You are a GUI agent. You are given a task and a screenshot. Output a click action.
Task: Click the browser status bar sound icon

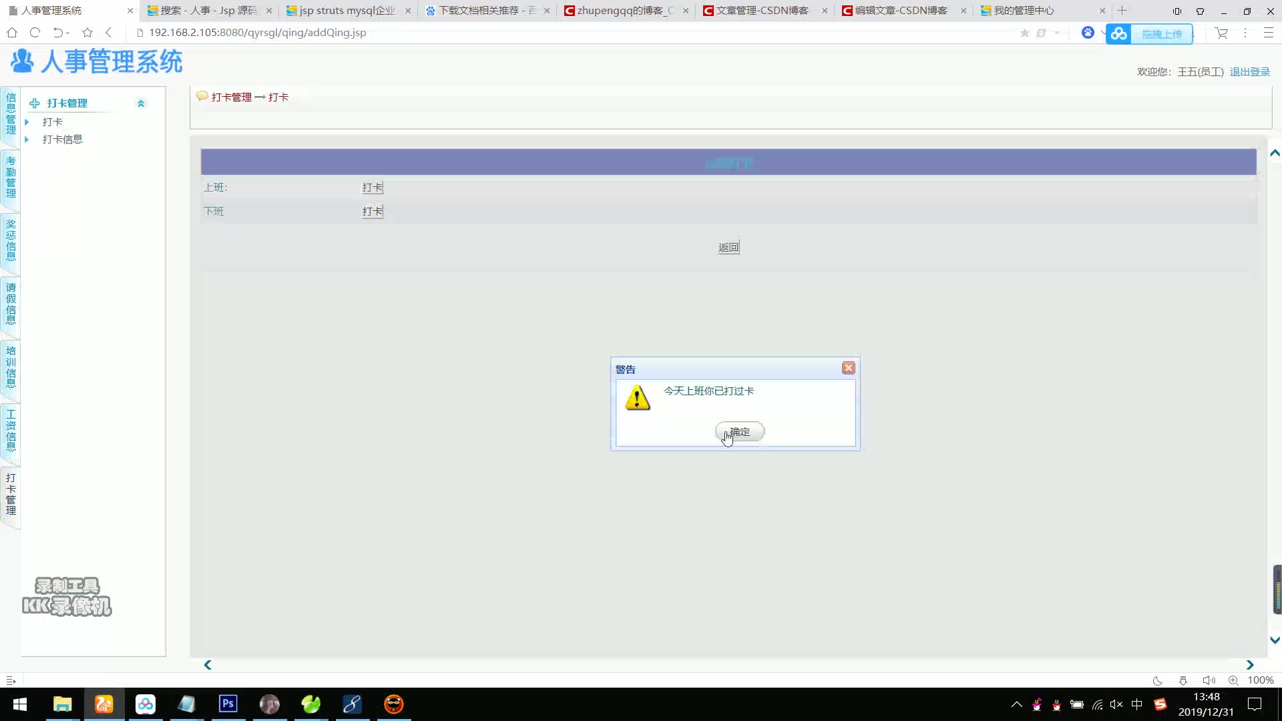[1209, 680]
